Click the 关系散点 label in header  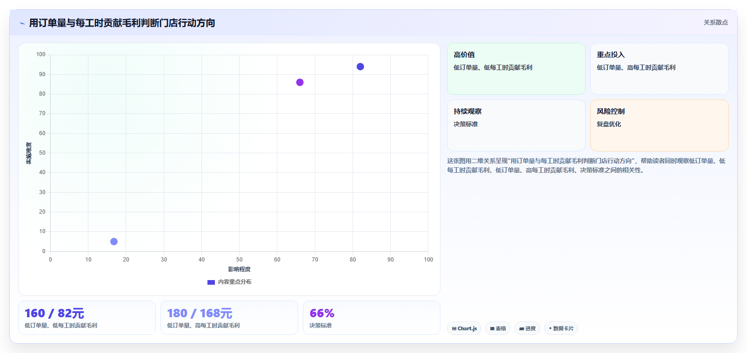715,22
